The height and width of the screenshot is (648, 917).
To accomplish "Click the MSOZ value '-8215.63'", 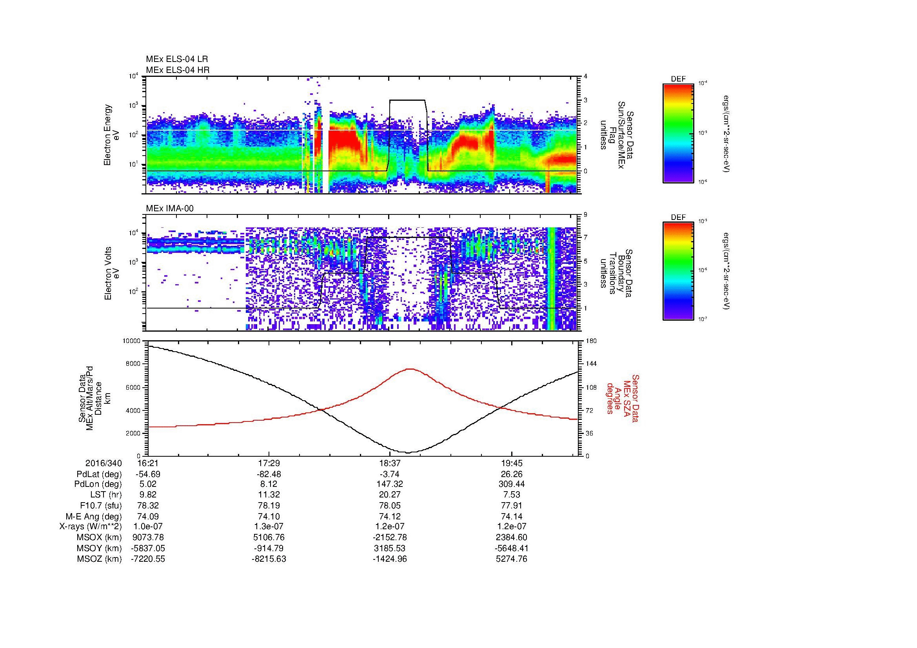I will [x=269, y=559].
